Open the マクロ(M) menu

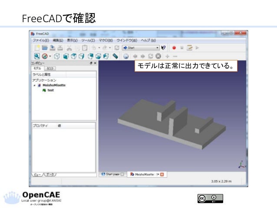[106, 40]
